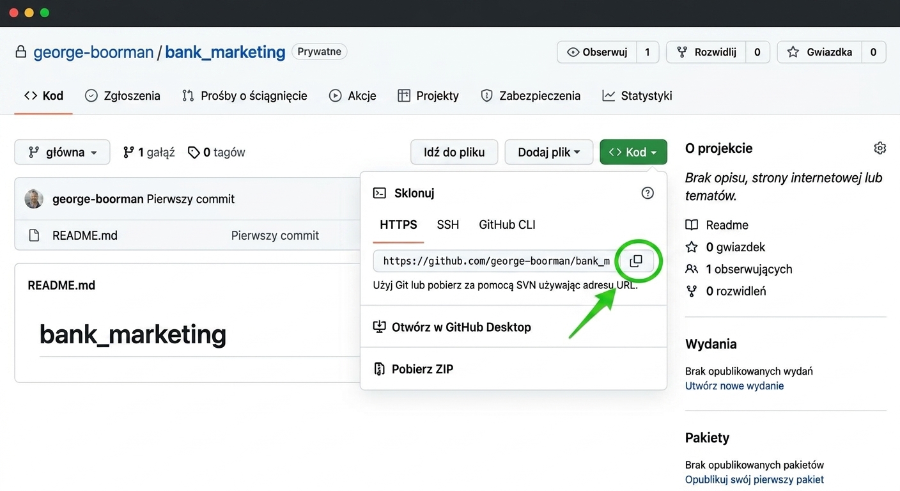Open the Projekty tab
Image resolution: width=900 pixels, height=491 pixels.
428,96
